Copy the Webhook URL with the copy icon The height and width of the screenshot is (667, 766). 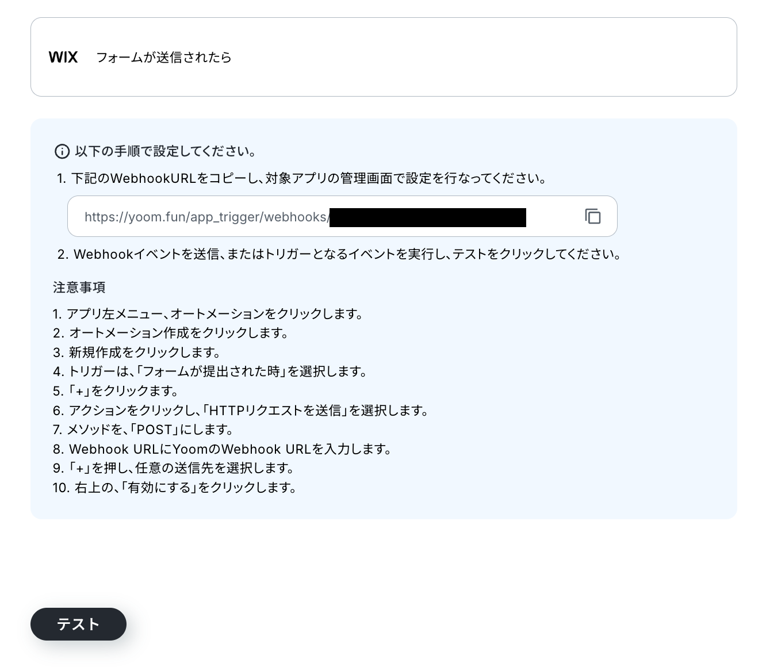tap(593, 216)
